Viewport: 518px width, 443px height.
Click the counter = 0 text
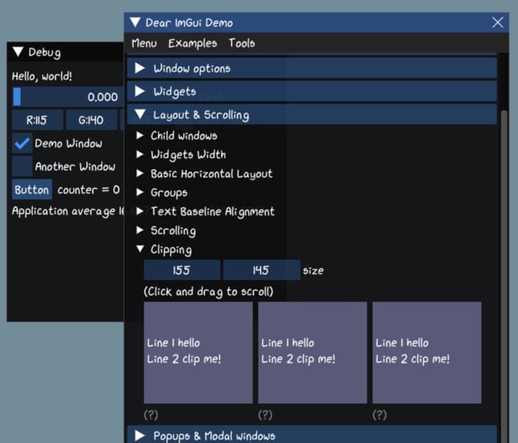point(88,190)
